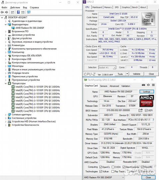Click the Driver Version field in GPU-Z
This screenshot has height=180, width=159.
pos(126,143)
